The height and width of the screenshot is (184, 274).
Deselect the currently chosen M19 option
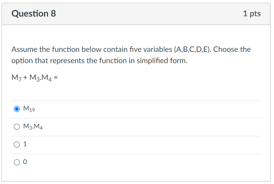(x=16, y=109)
